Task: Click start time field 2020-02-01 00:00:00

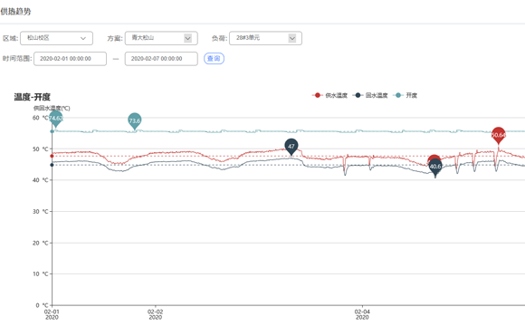Action: 70,59
